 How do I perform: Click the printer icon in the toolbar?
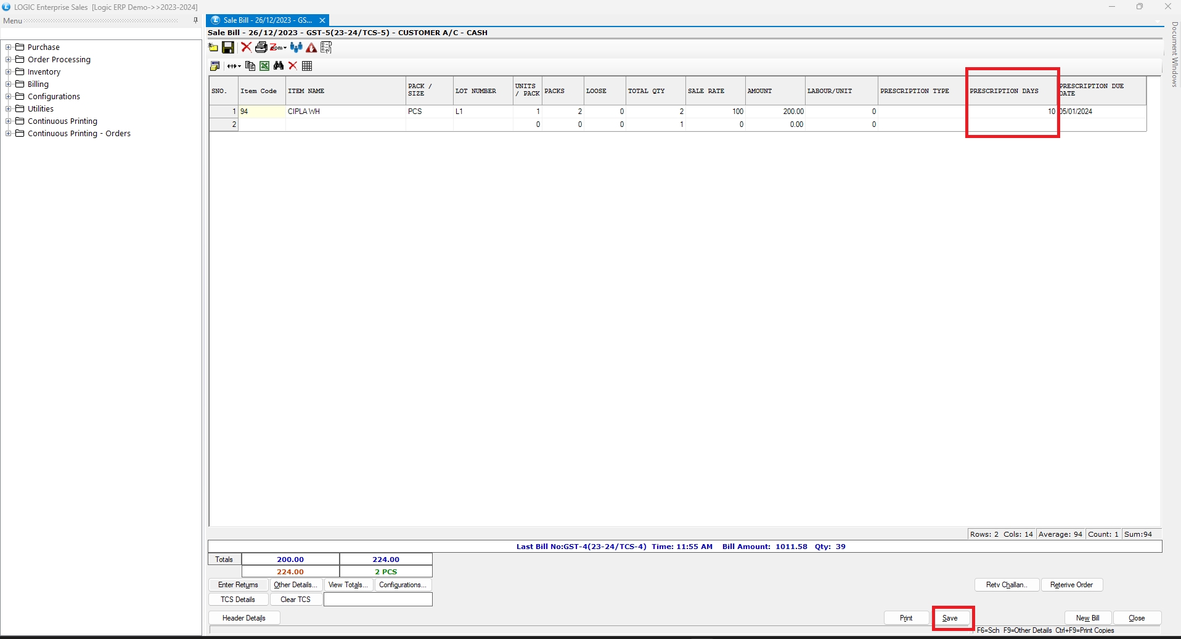261,47
